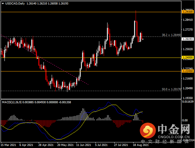The width and height of the screenshot is (195, 148).
Task: Click the 0.00 MACD zero level label
Action: pos(185,120)
